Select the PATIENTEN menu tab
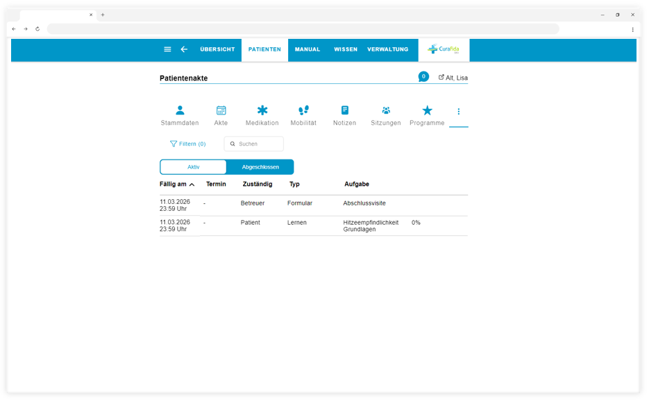649x401 pixels. [x=265, y=49]
